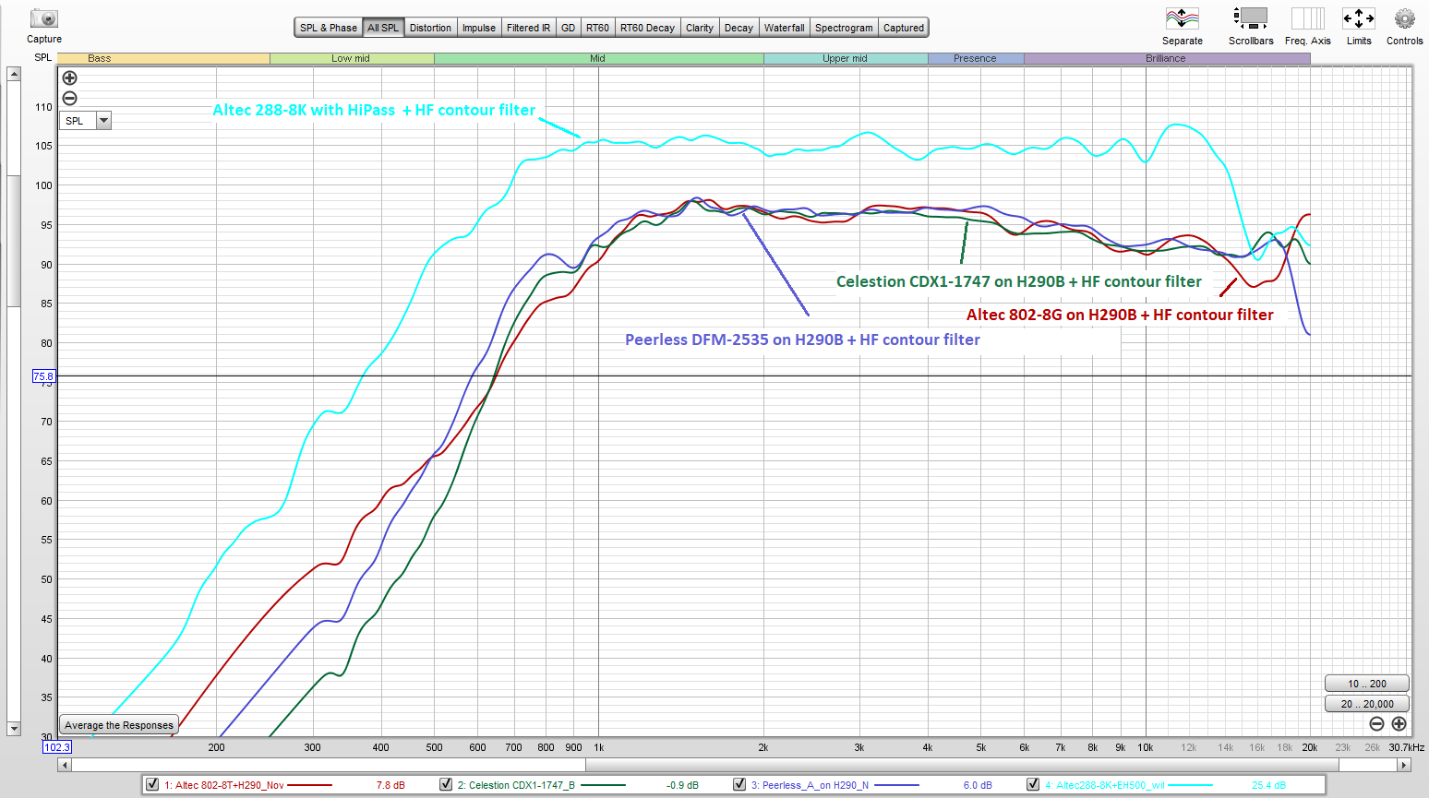Image resolution: width=1429 pixels, height=798 pixels.
Task: Open the RT60 Decay tab
Action: point(647,28)
